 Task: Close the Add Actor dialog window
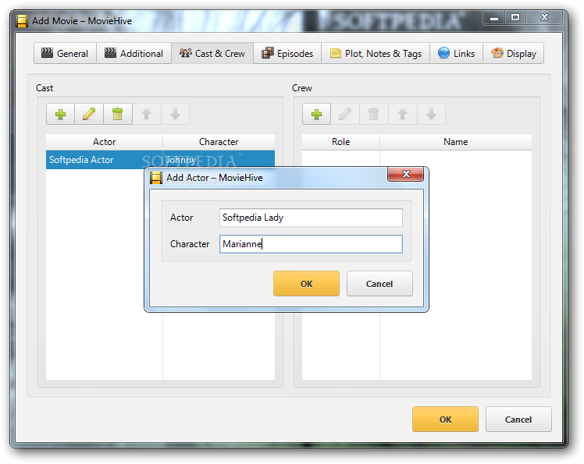pyautogui.click(x=405, y=174)
